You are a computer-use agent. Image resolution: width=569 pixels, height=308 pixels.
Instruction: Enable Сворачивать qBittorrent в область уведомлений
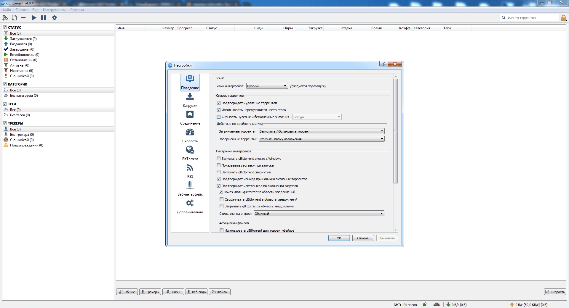pos(221,199)
